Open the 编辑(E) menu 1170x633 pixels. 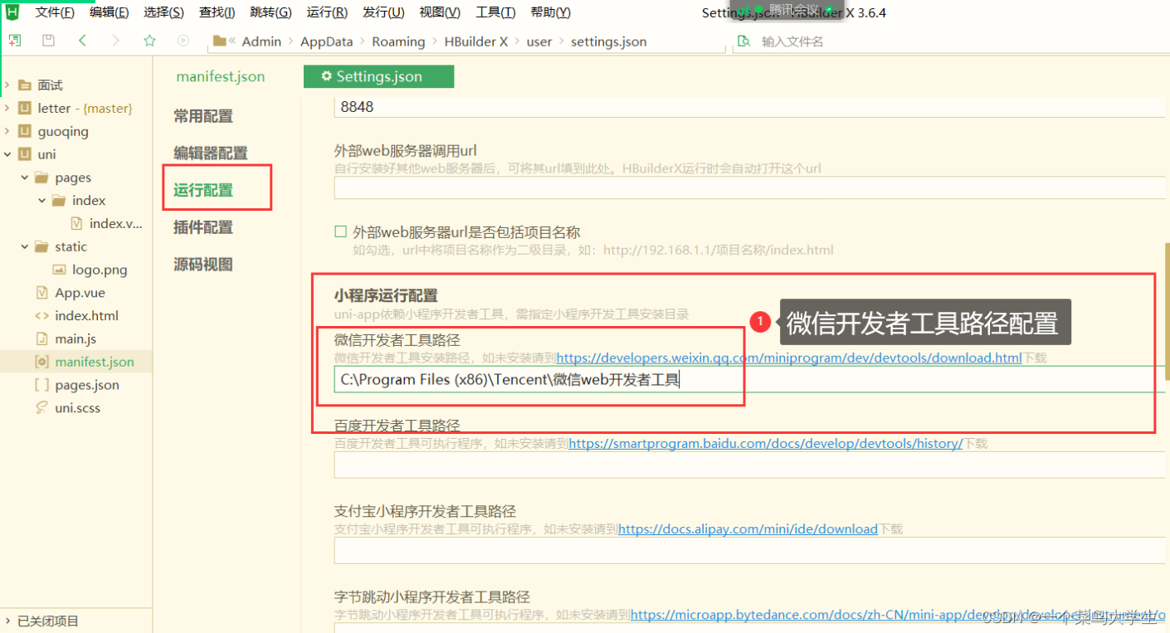click(x=109, y=12)
